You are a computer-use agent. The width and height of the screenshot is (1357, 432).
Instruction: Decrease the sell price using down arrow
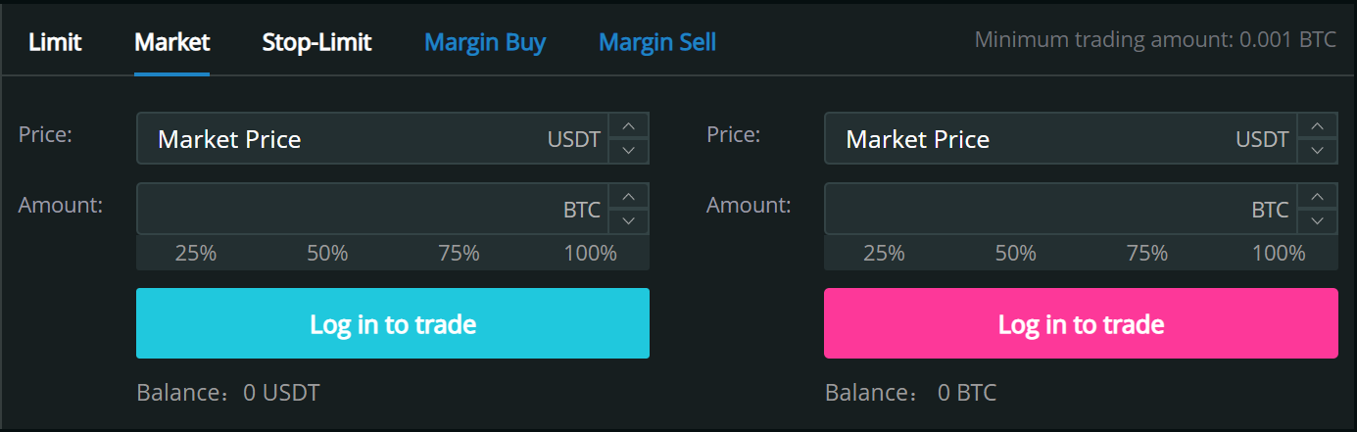coord(1318,151)
